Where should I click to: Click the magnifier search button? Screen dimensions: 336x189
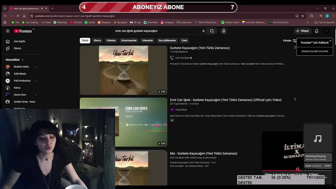click(x=212, y=31)
